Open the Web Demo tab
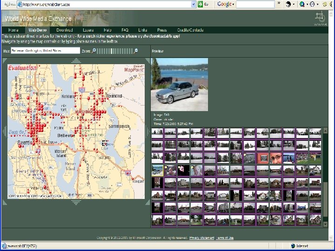Screen dimensions: 335x251 (x=38, y=30)
